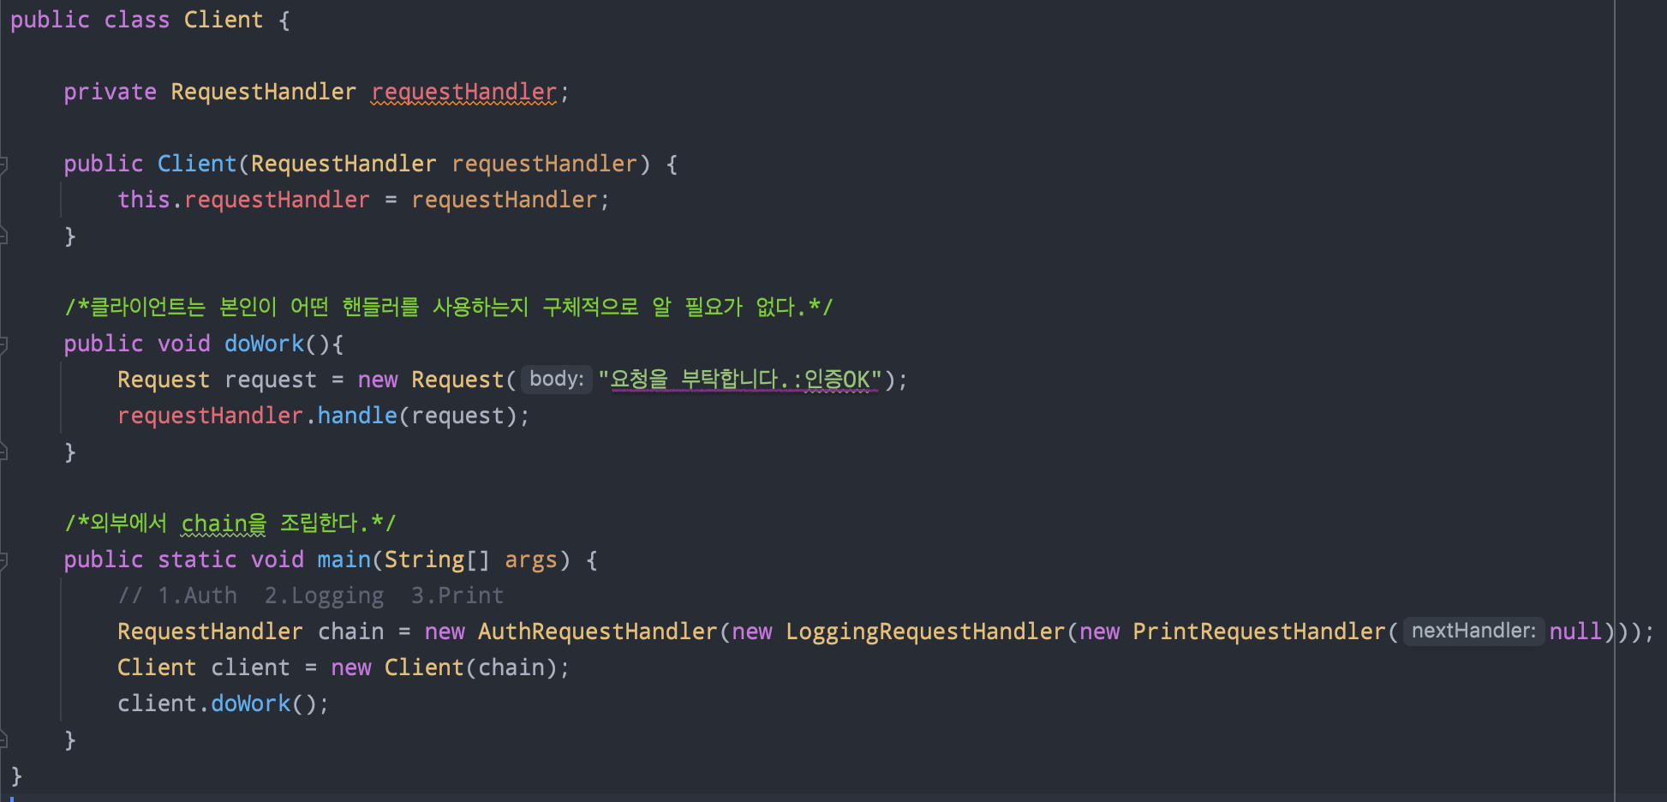Click the 'static' keyword
The width and height of the screenshot is (1667, 802).
click(197, 560)
